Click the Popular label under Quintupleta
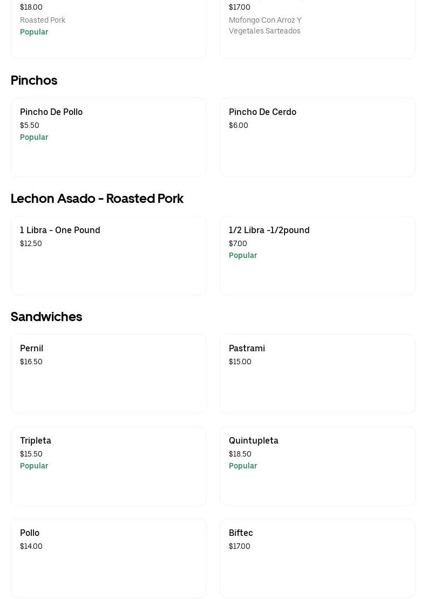This screenshot has width=434, height=599. tap(243, 466)
